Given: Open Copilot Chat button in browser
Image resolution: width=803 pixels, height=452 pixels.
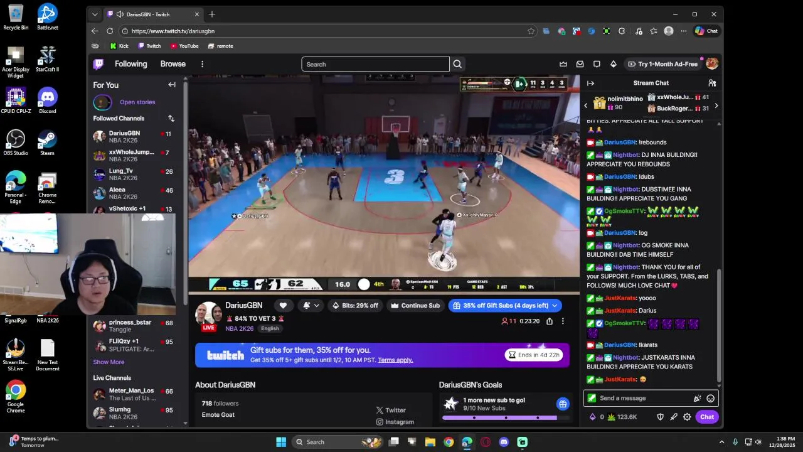Looking at the screenshot, I should coord(706,31).
